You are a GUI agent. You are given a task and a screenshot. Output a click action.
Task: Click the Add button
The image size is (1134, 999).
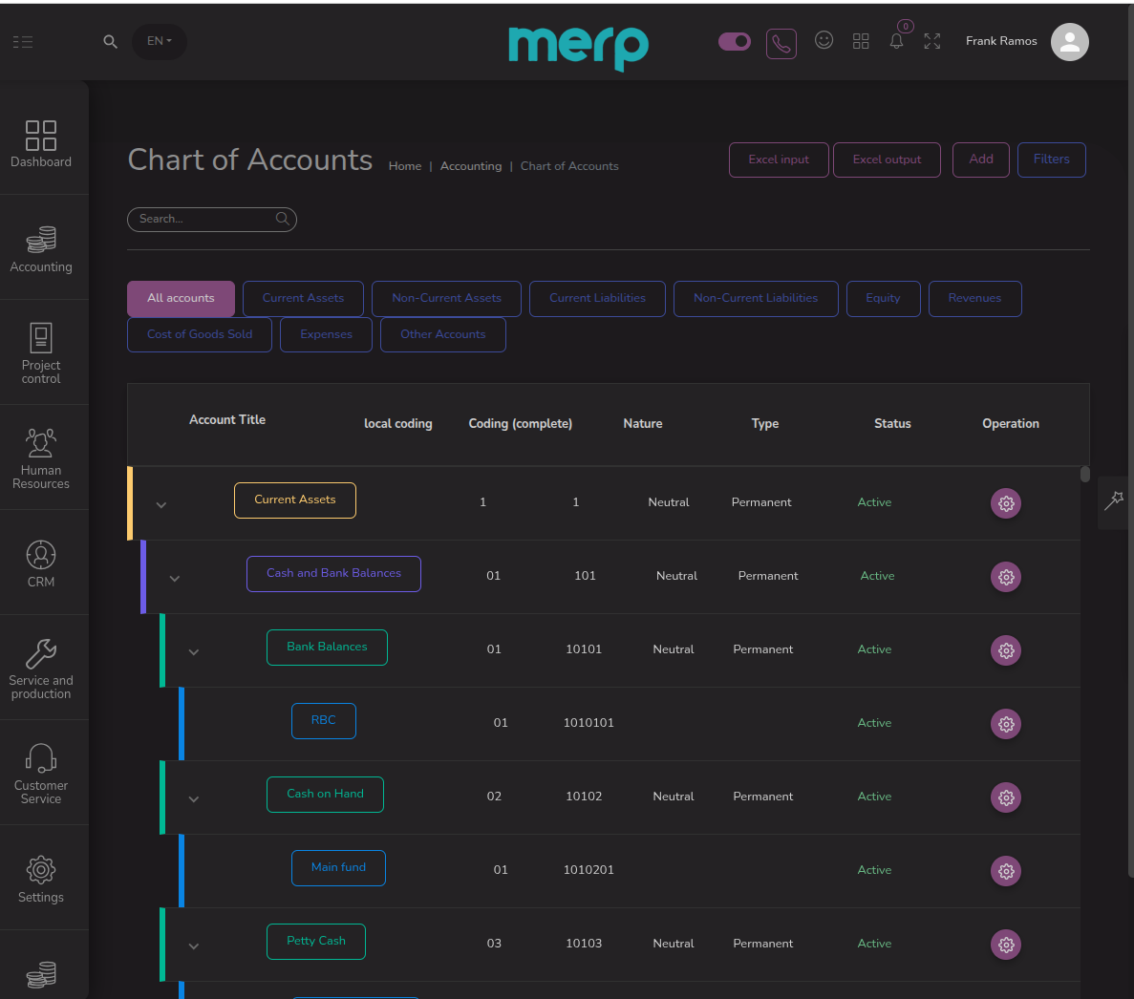coord(980,159)
